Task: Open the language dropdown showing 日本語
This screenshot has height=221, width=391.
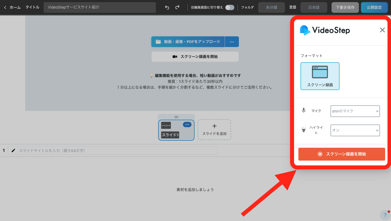Action: [x=314, y=7]
